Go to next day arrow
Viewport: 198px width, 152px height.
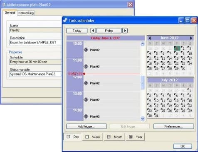125,31
